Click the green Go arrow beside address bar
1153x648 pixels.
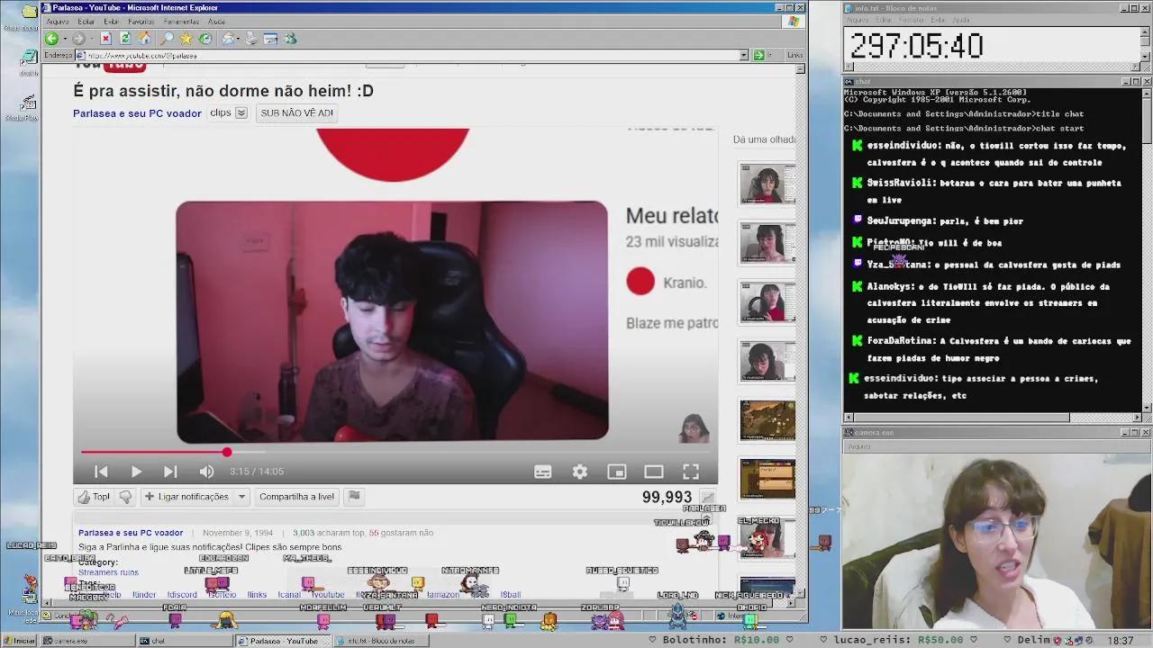[x=758, y=56]
